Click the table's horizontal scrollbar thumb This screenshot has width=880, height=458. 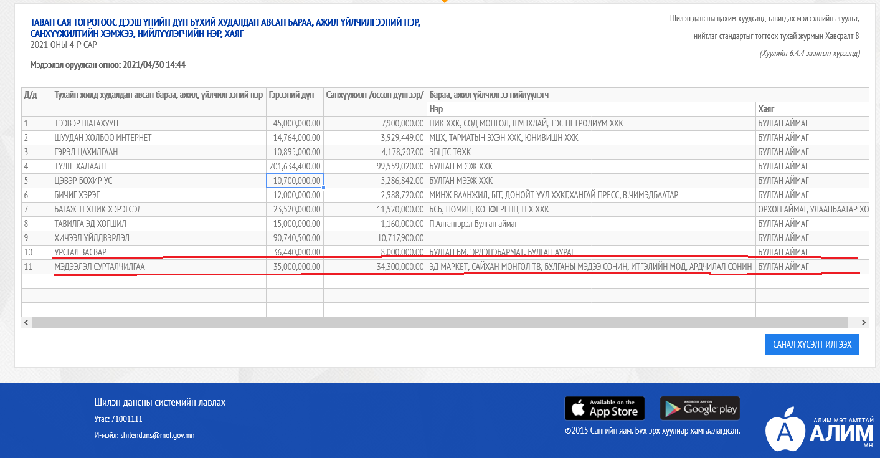pos(440,322)
